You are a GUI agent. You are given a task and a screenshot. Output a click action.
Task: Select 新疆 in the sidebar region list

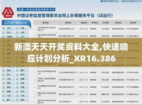point(9,92)
